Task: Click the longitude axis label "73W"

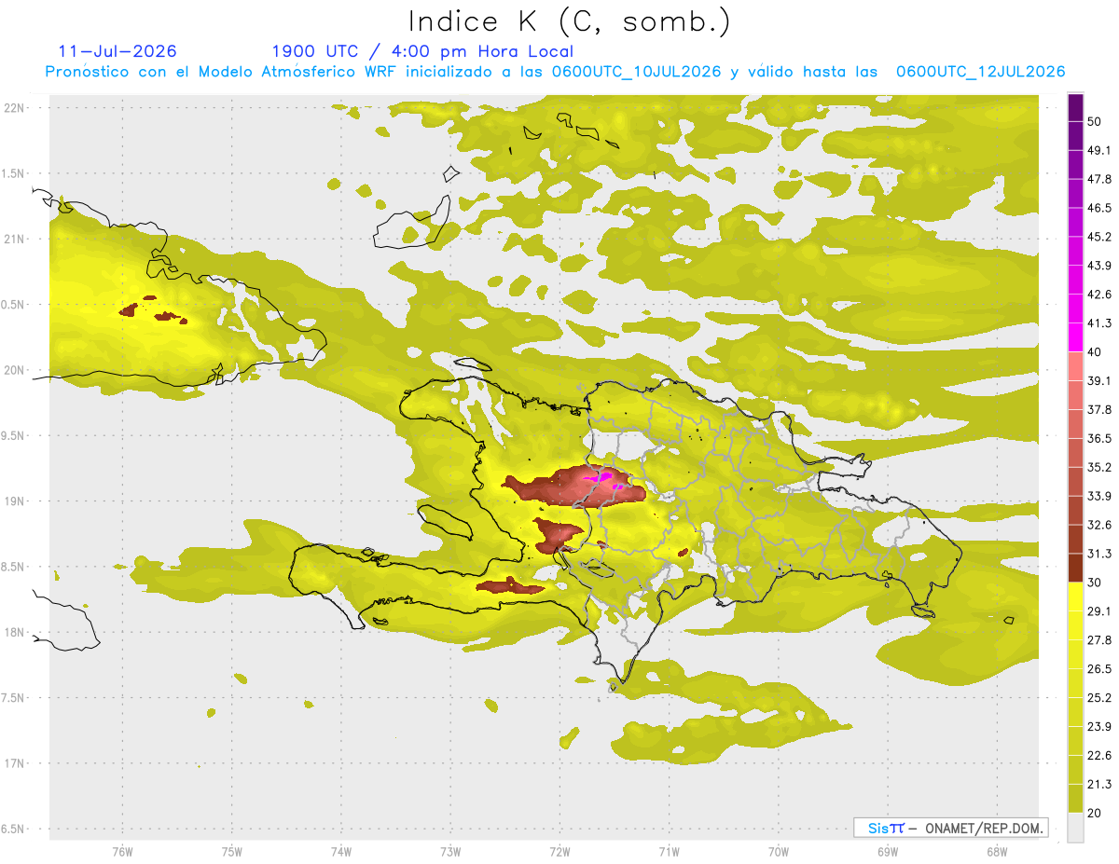Action: (x=450, y=852)
